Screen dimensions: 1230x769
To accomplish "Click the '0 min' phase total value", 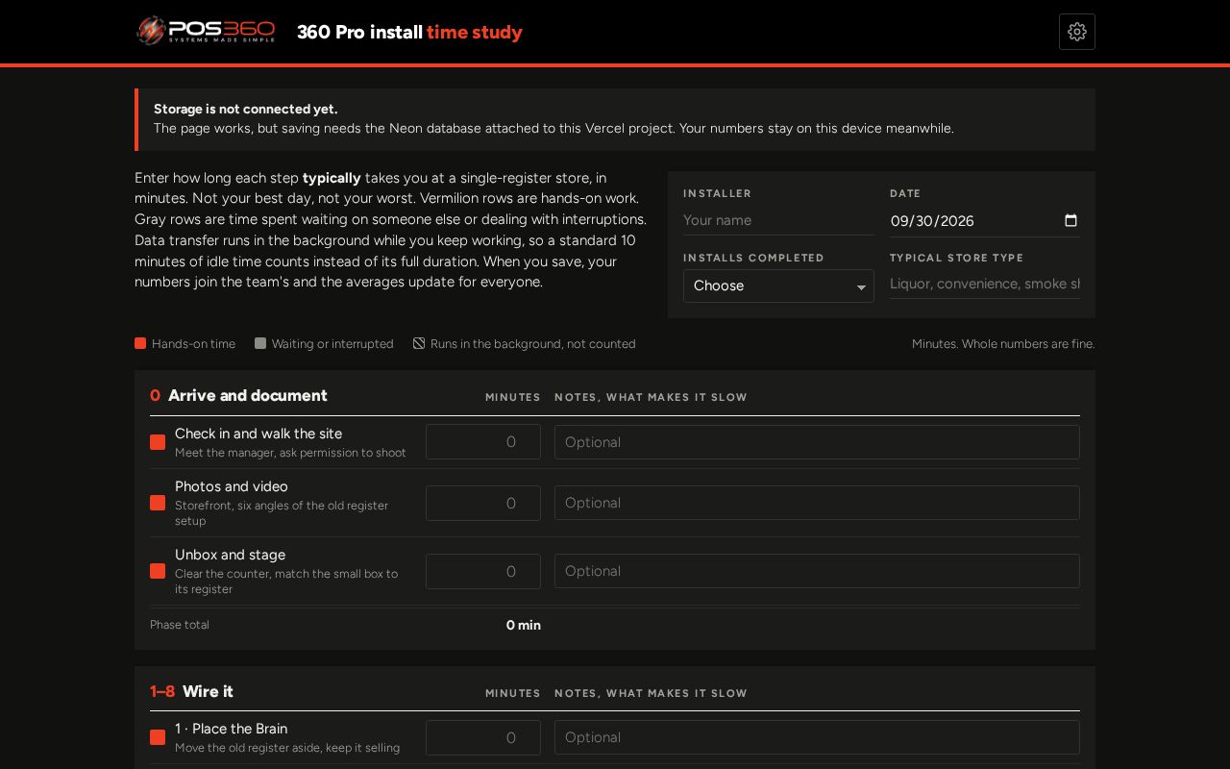I will point(524,625).
